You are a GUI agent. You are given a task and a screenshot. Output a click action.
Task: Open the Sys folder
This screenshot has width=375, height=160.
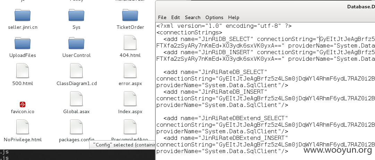76,15
